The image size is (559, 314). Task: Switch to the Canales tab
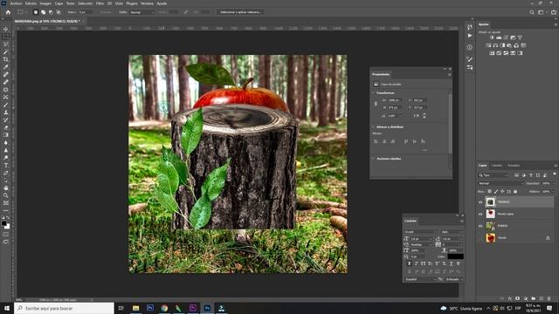497,166
